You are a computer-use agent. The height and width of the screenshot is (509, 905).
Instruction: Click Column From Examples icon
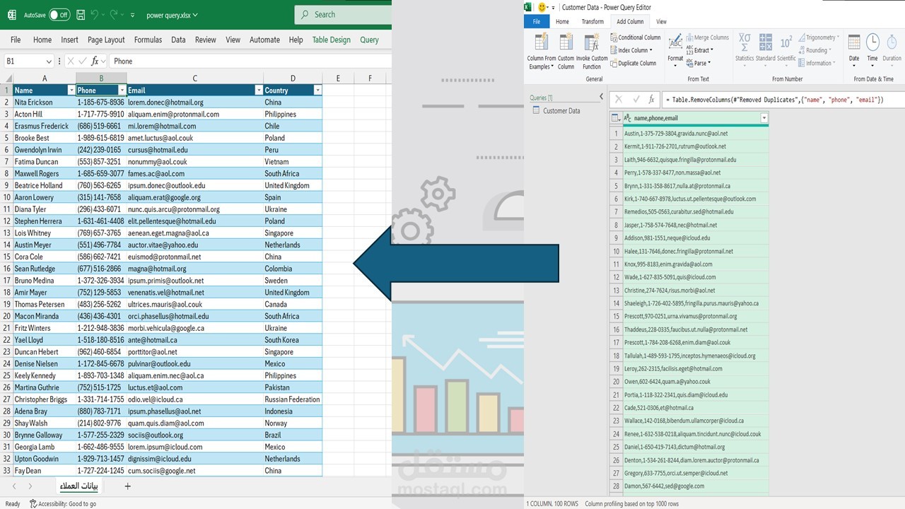[x=541, y=42]
